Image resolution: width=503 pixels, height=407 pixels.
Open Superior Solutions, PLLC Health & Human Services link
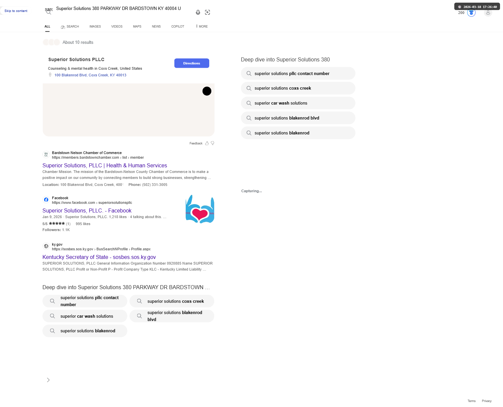click(105, 165)
